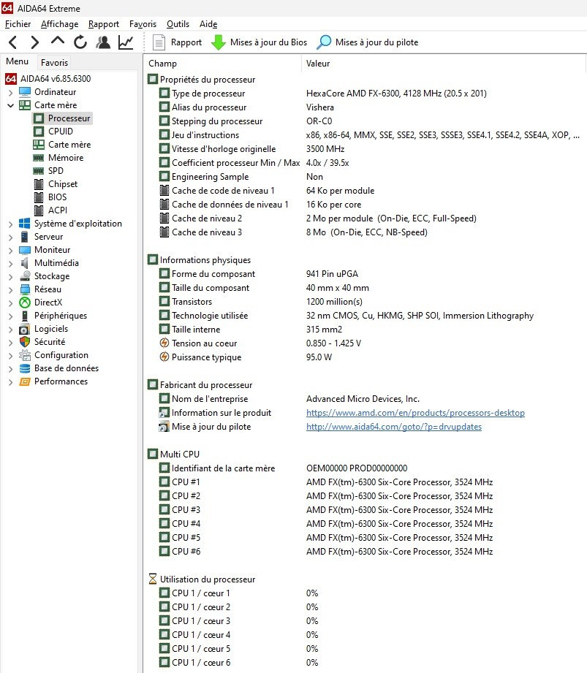
Task: Expand the Moniteur tree node
Action: coord(11,250)
